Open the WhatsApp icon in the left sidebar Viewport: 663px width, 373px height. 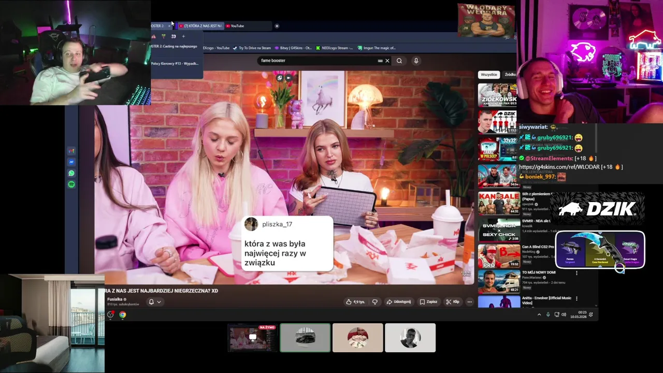(x=71, y=174)
